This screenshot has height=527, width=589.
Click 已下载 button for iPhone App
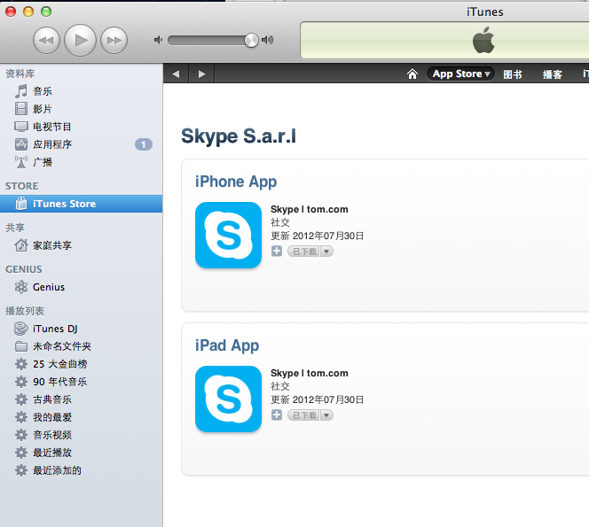(x=303, y=252)
